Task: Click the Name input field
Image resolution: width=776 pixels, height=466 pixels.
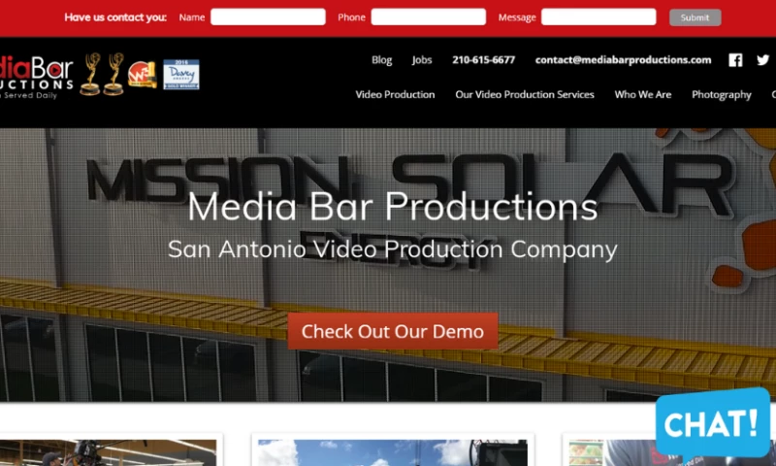Action: (268, 17)
